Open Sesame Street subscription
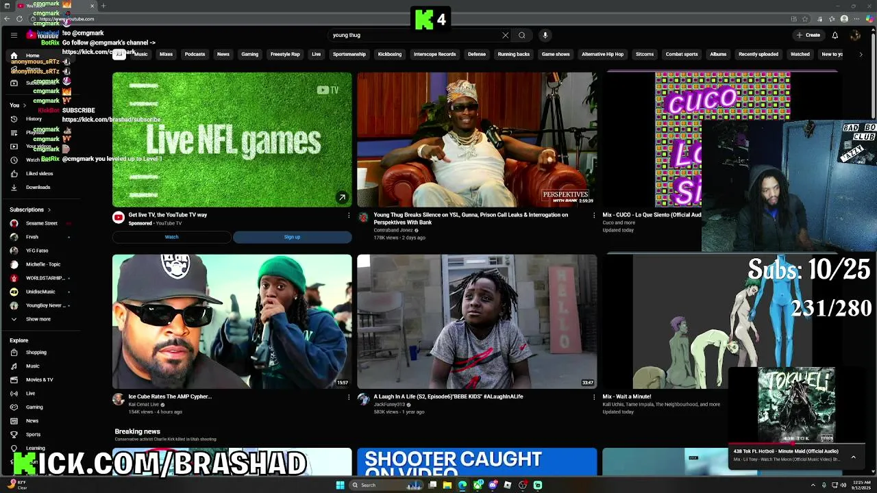 click(x=41, y=223)
